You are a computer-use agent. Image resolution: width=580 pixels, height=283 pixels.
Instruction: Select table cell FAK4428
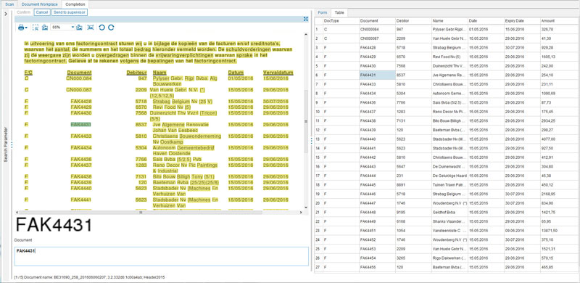tap(377, 47)
